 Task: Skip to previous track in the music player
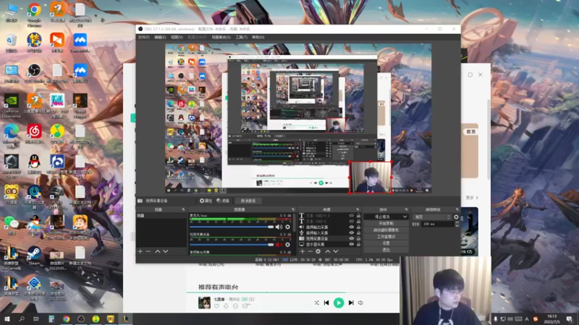(x=326, y=303)
